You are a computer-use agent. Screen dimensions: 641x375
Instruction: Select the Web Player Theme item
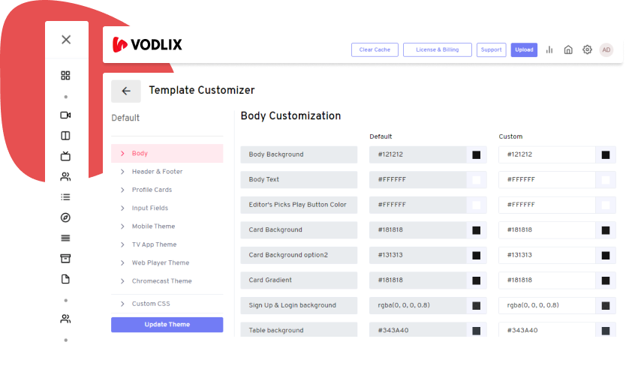(x=161, y=263)
